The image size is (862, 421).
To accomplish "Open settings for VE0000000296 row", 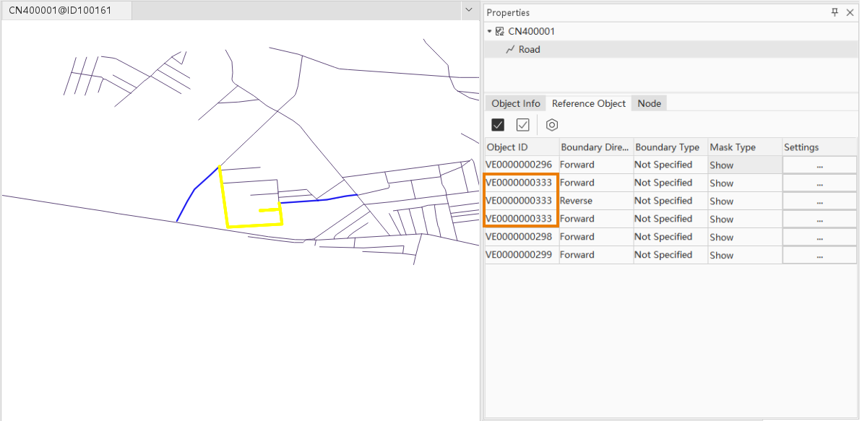I will 819,165.
